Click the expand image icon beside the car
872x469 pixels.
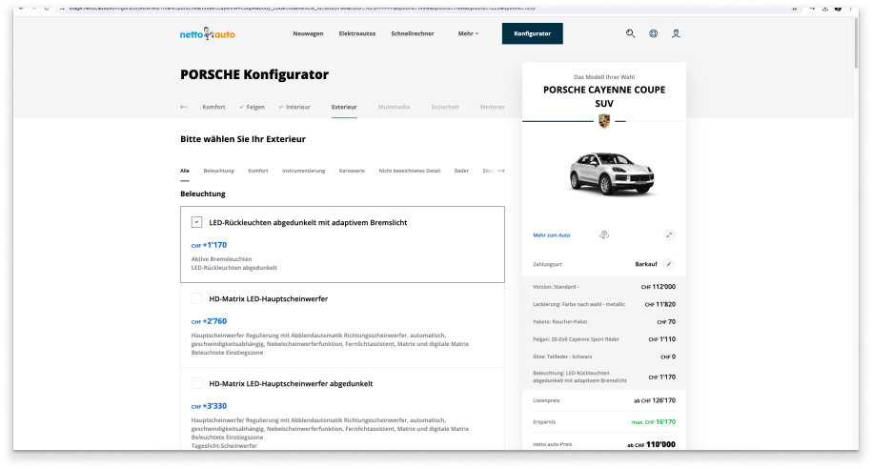coord(669,234)
